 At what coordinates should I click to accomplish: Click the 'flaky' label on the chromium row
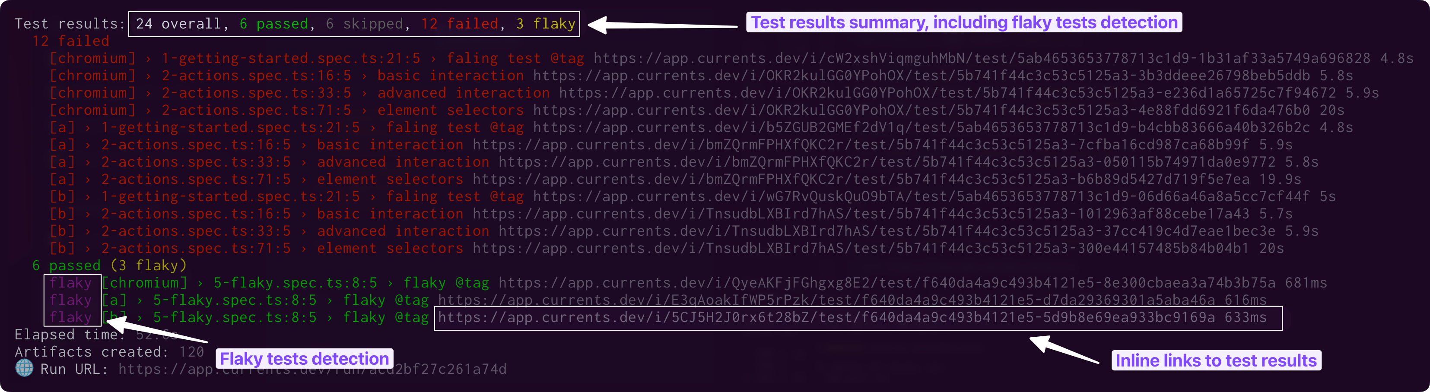(70, 283)
